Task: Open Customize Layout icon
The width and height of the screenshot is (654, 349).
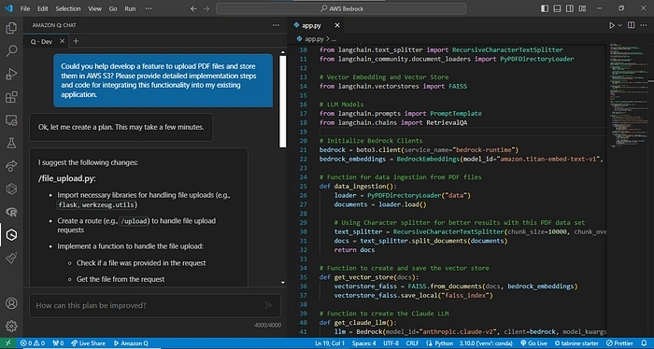Action: tap(583, 8)
